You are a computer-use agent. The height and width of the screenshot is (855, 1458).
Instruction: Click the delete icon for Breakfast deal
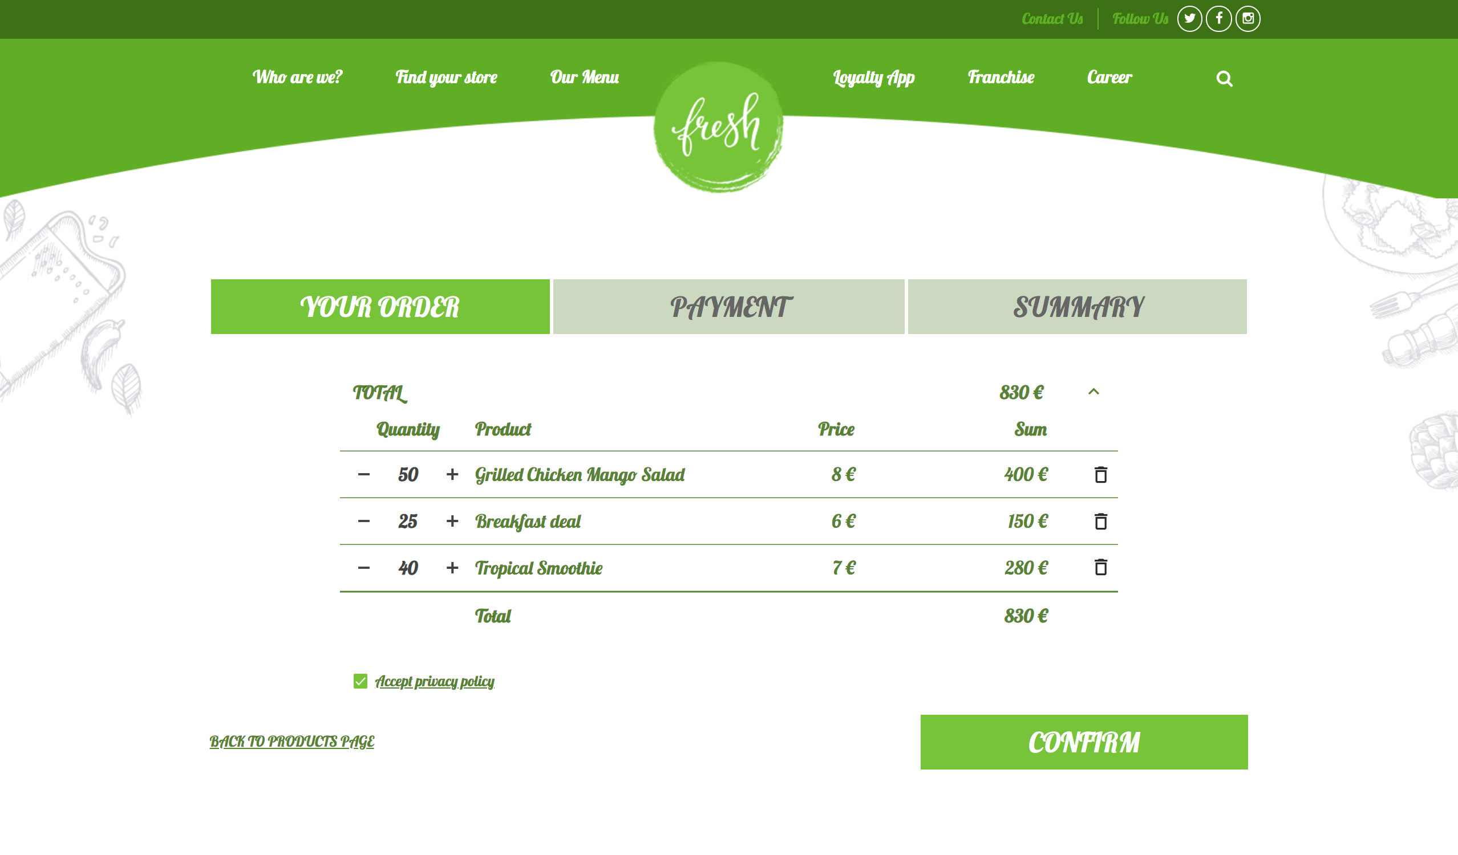click(1100, 521)
